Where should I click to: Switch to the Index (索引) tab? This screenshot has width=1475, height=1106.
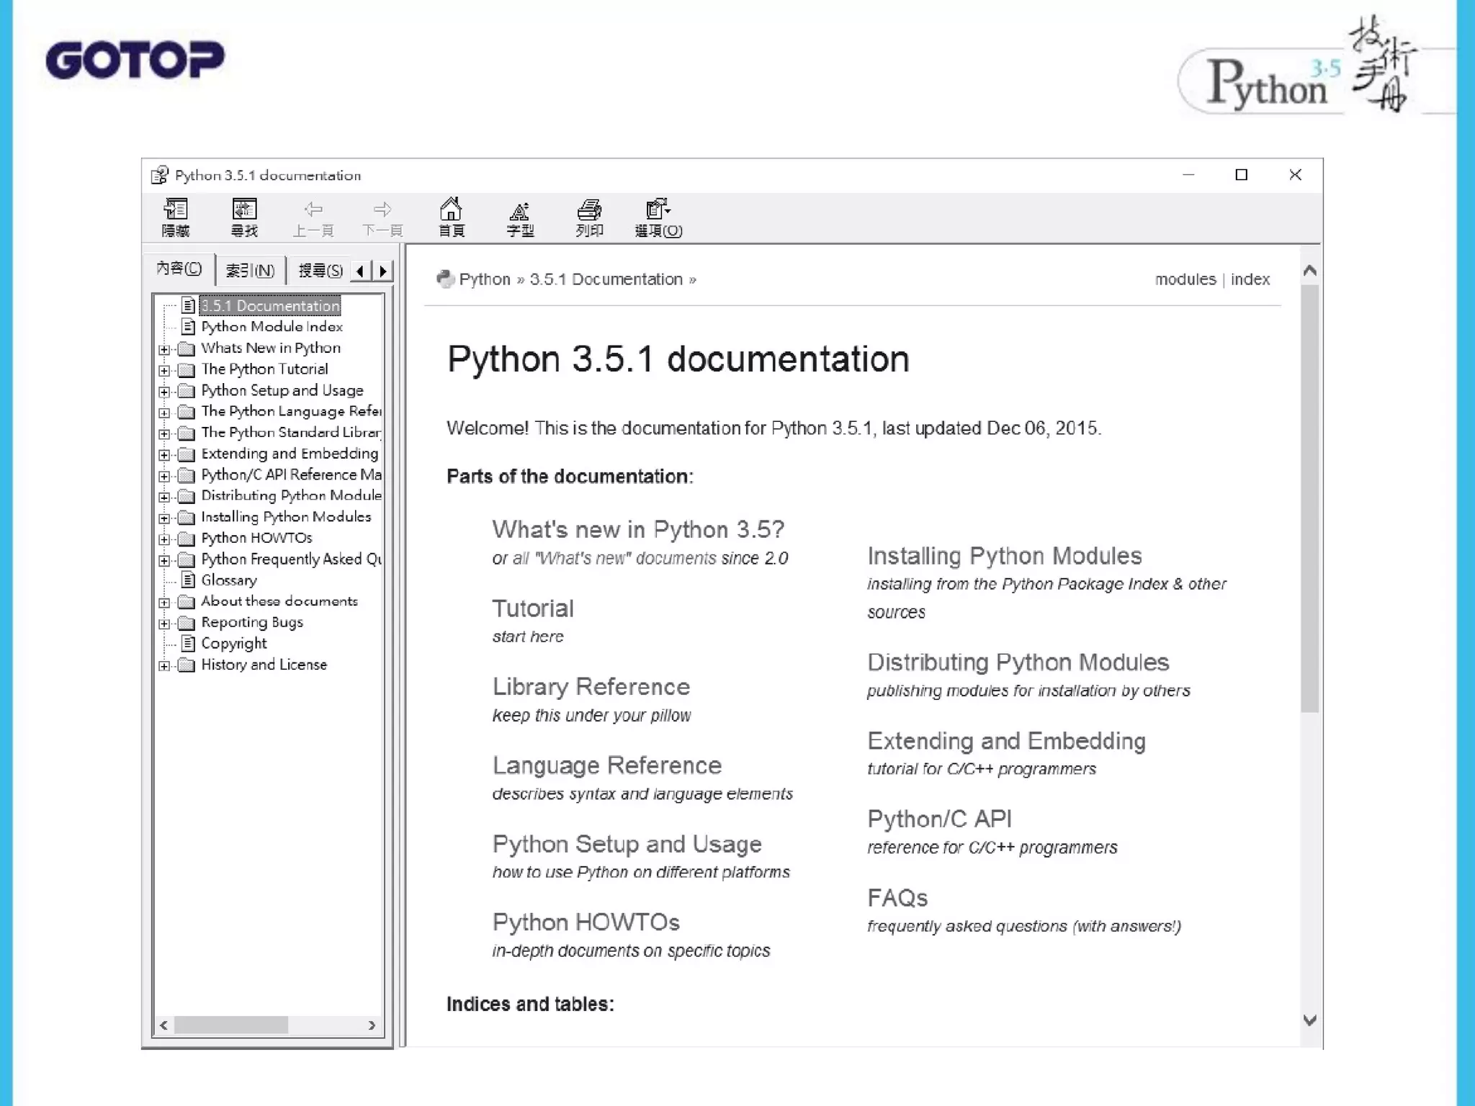tap(250, 271)
